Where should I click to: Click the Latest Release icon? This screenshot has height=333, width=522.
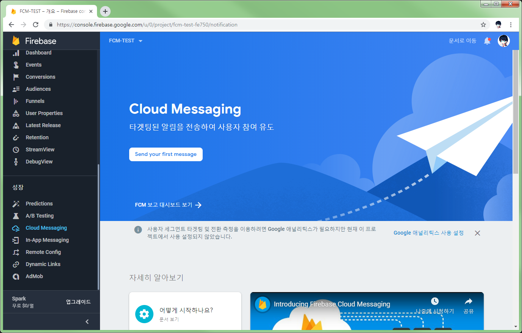(16, 126)
